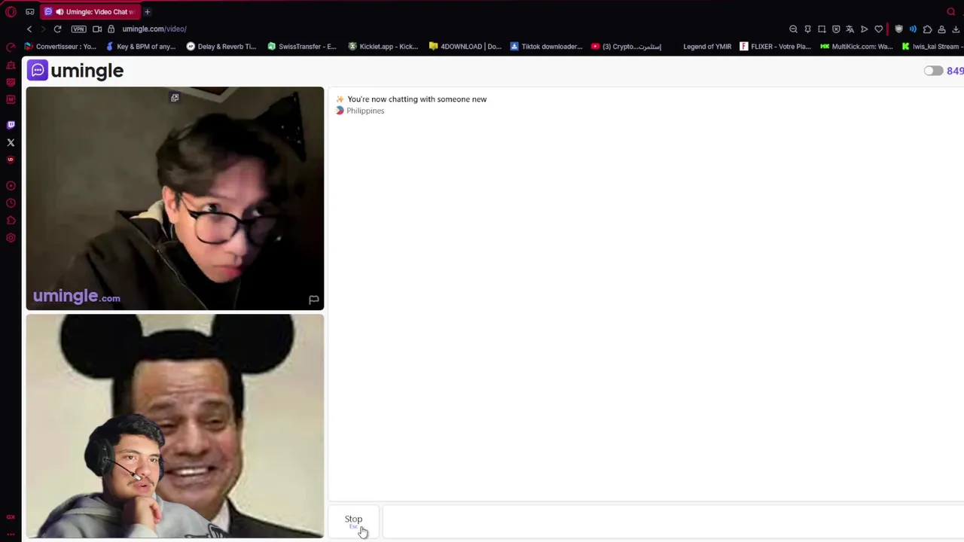Open Key & BPM bookmark

[x=141, y=46]
